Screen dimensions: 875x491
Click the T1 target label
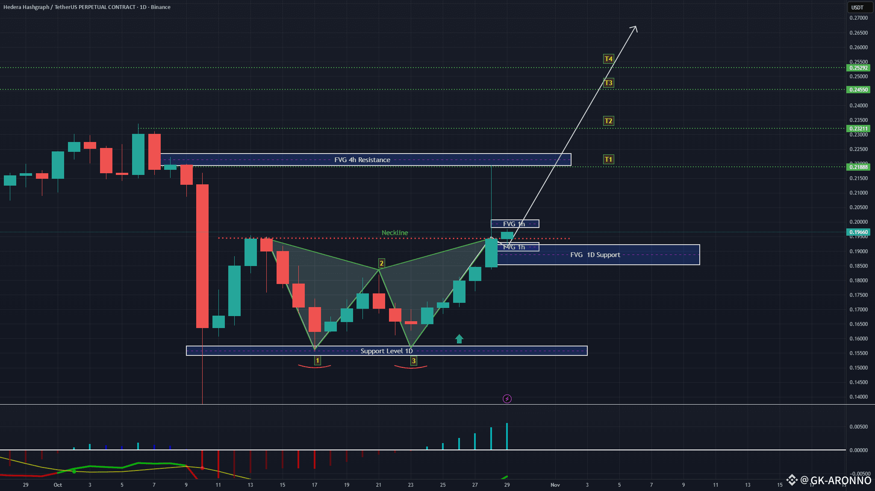[608, 160]
